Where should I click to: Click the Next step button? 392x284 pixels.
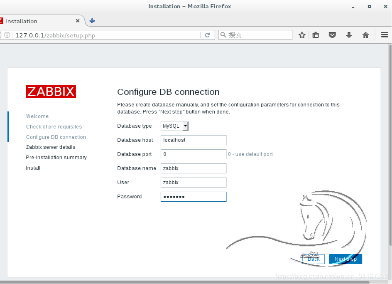point(345,259)
